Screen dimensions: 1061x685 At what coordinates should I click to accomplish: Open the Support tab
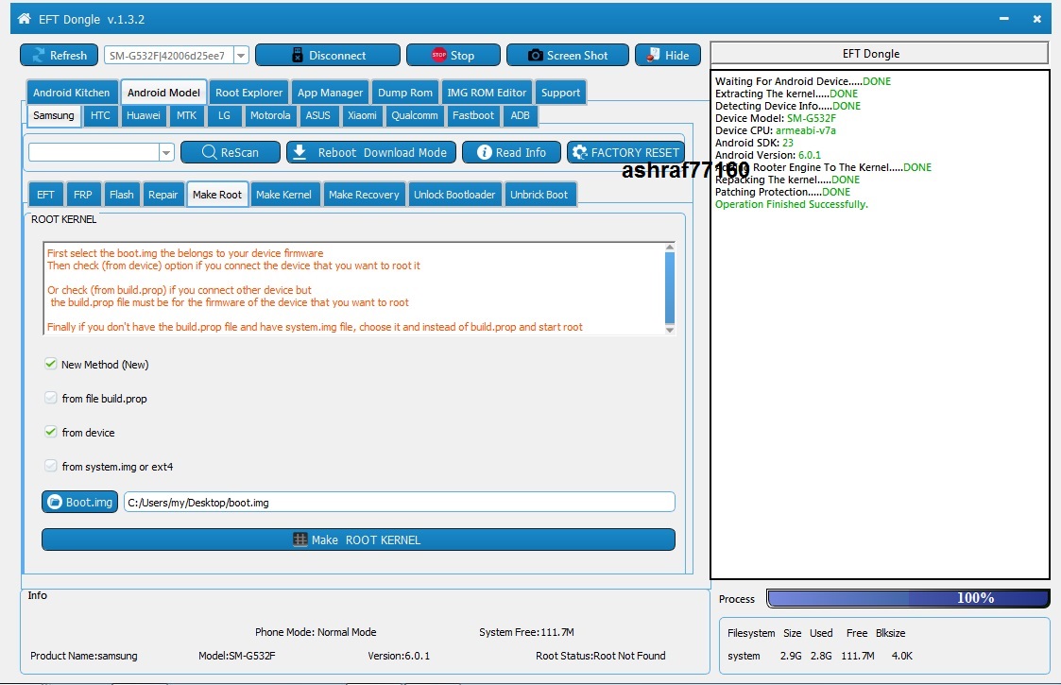(560, 93)
